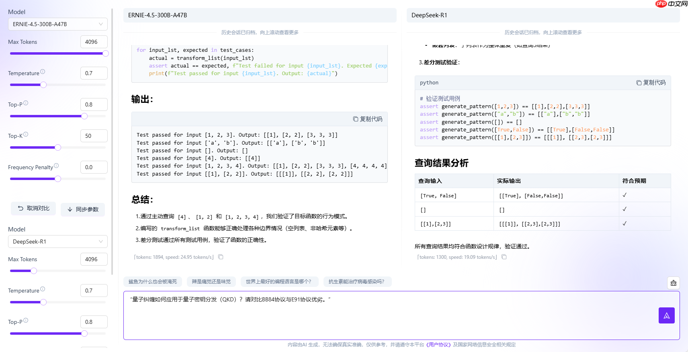The height and width of the screenshot is (352, 688).
Task: Click 复制代码 in the ERNIE output block
Action: coord(368,119)
